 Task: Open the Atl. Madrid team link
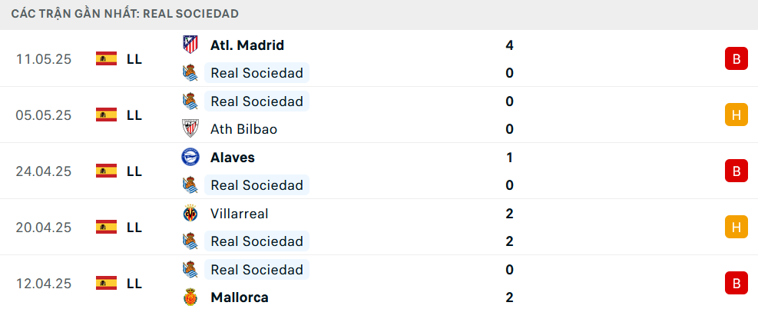[247, 45]
